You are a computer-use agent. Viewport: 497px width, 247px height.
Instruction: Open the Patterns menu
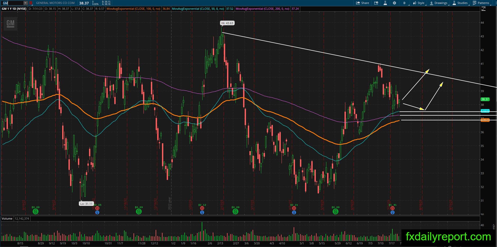click(481, 3)
